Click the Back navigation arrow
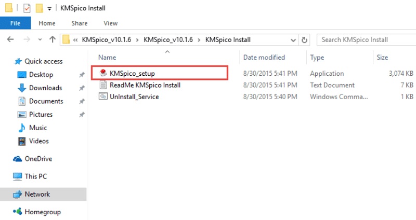The width and height of the screenshot is (416, 220). [10, 39]
